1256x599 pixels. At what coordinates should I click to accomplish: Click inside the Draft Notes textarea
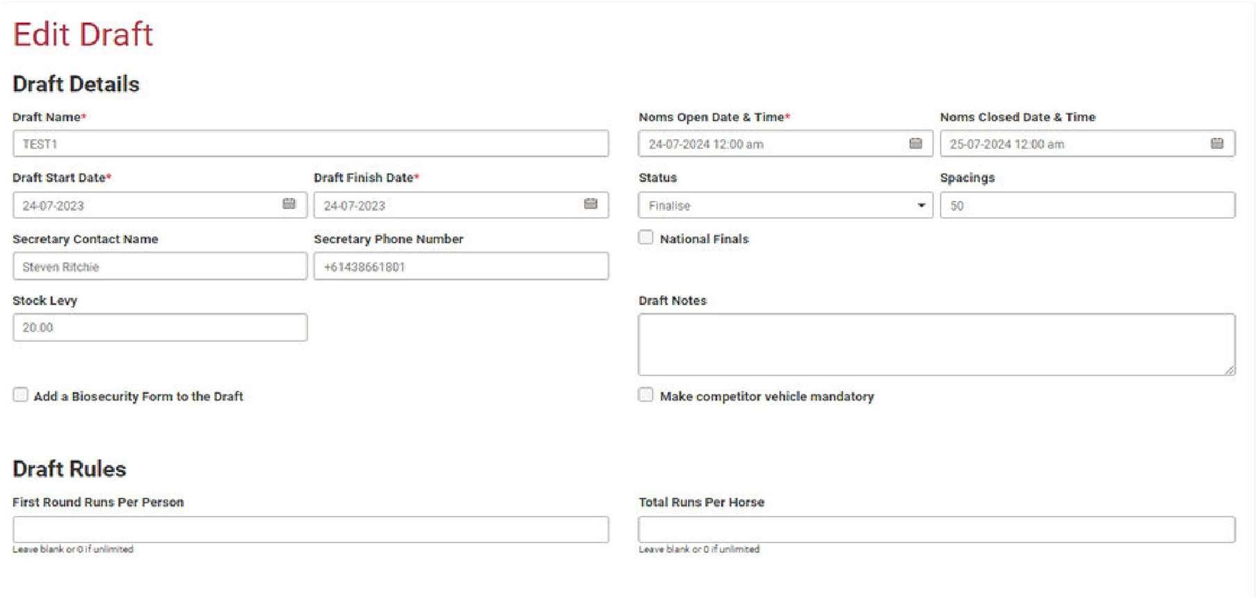click(936, 344)
